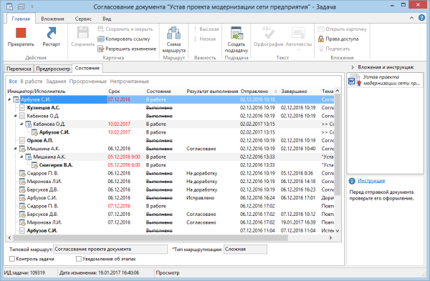The height and width of the screenshot is (281, 430).
Task: Open the Word document attachment icon
Action: (x=354, y=80)
